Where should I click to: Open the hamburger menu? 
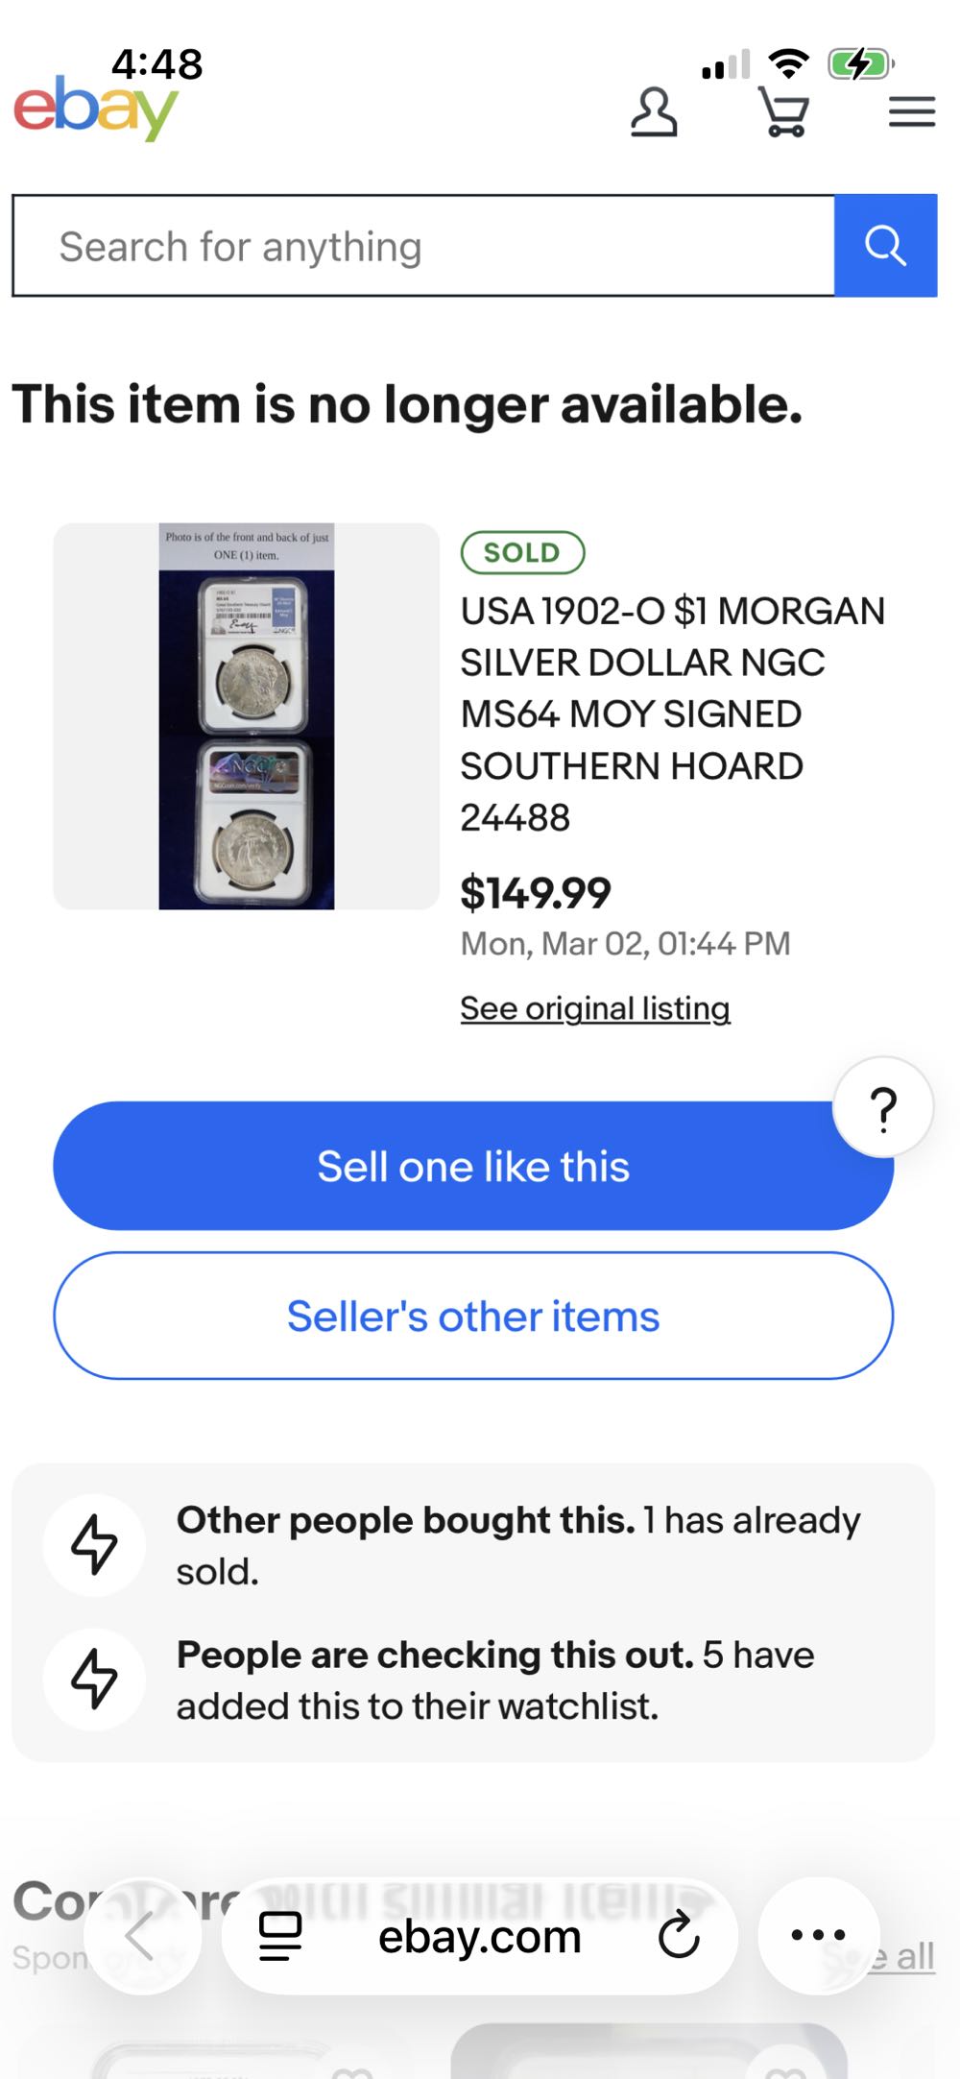911,112
